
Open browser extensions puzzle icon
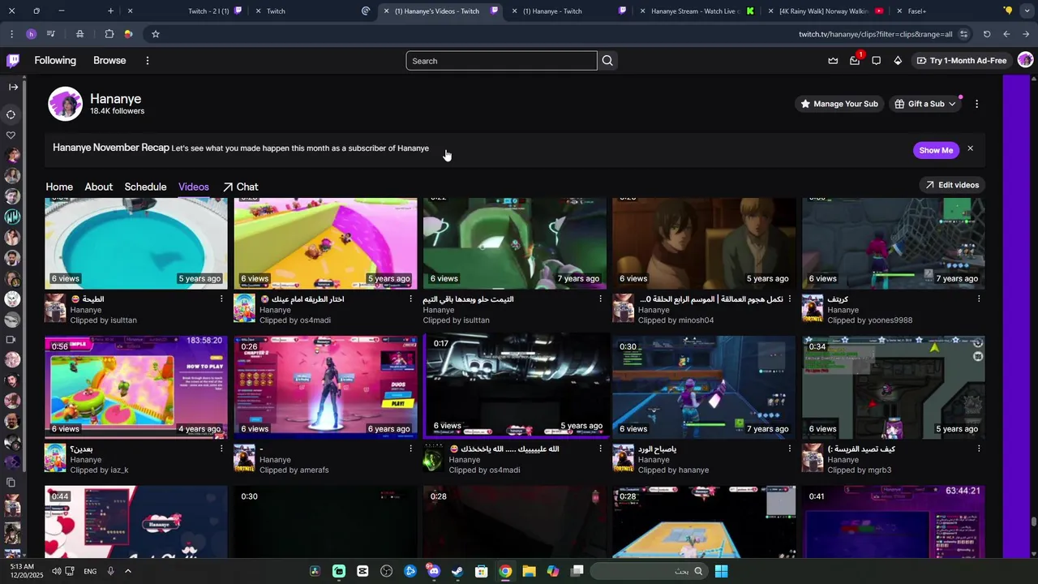pos(109,34)
